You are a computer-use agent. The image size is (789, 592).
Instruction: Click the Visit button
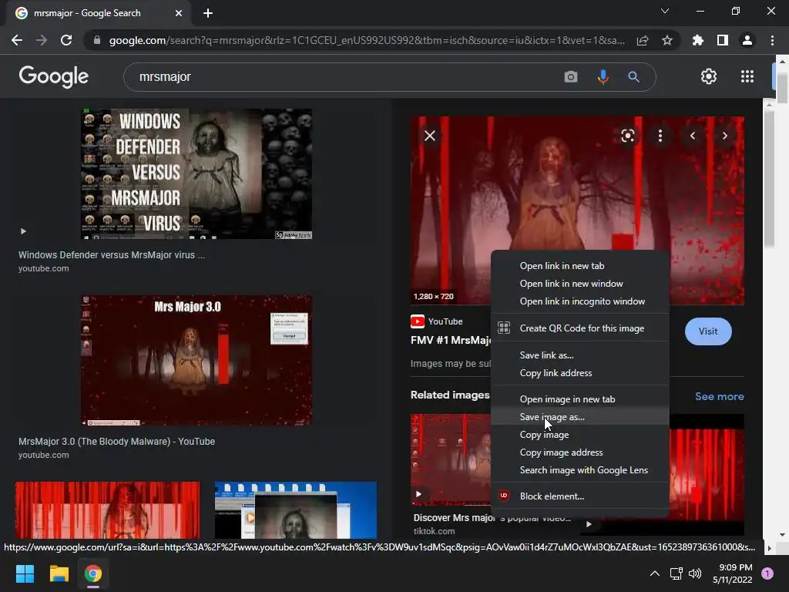(708, 331)
